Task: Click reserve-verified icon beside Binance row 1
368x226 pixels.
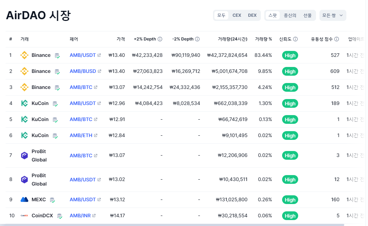Action: [x=57, y=55]
